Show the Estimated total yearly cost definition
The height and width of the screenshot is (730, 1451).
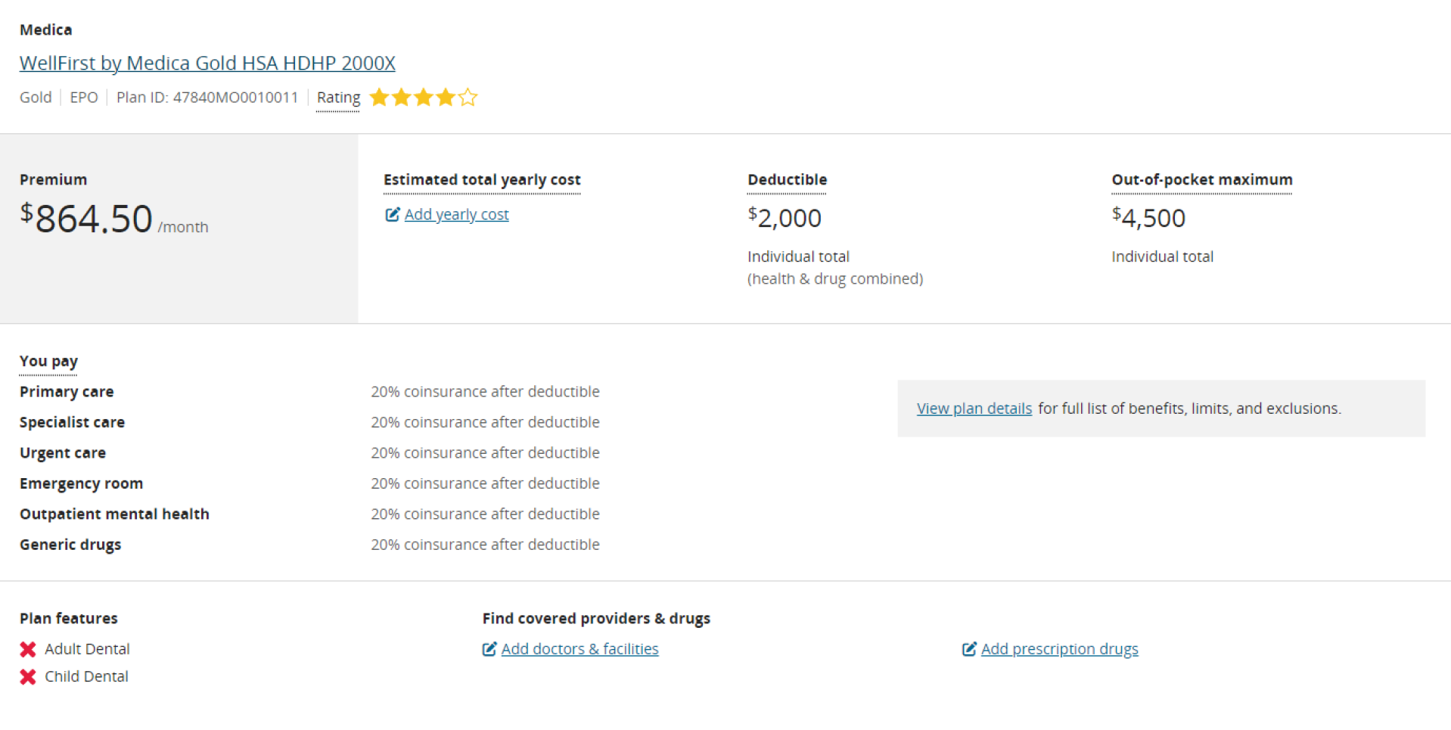[x=482, y=180]
